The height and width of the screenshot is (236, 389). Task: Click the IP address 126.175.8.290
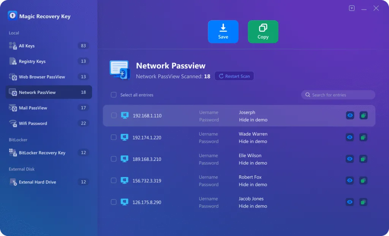click(x=147, y=202)
